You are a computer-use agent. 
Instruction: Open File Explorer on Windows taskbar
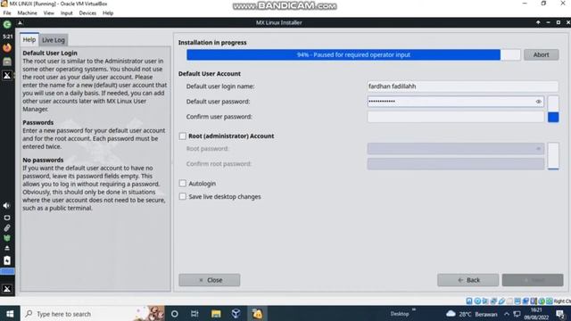[x=216, y=314]
